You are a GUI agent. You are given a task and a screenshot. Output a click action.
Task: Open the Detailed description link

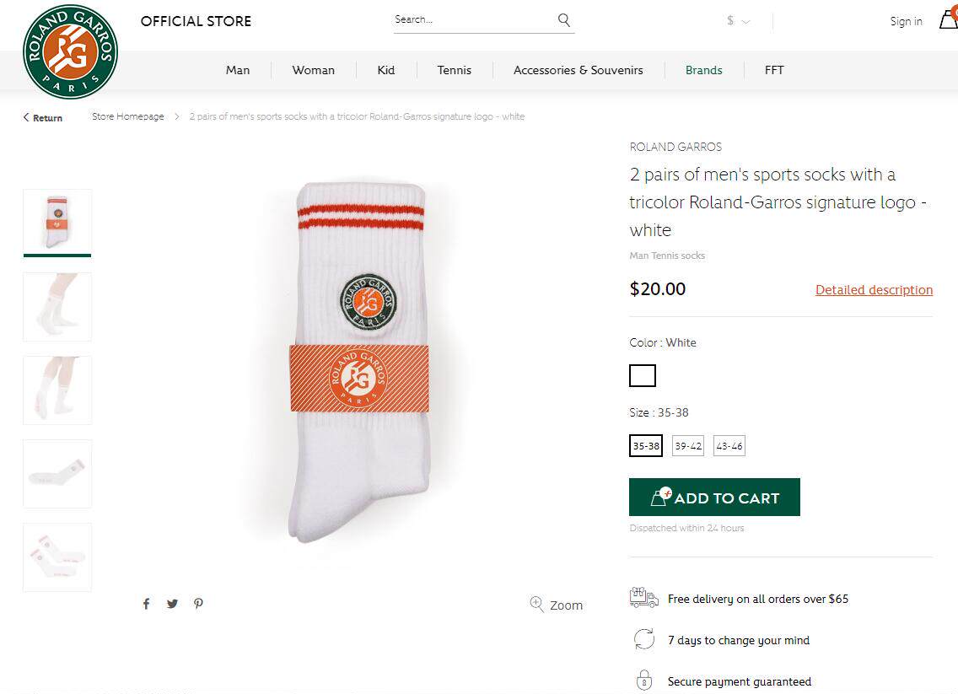874,290
